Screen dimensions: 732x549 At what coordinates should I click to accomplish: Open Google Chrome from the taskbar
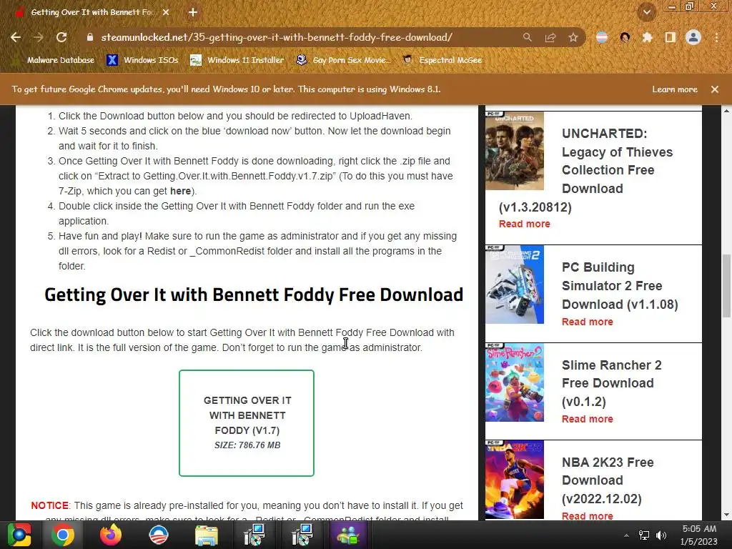63,535
